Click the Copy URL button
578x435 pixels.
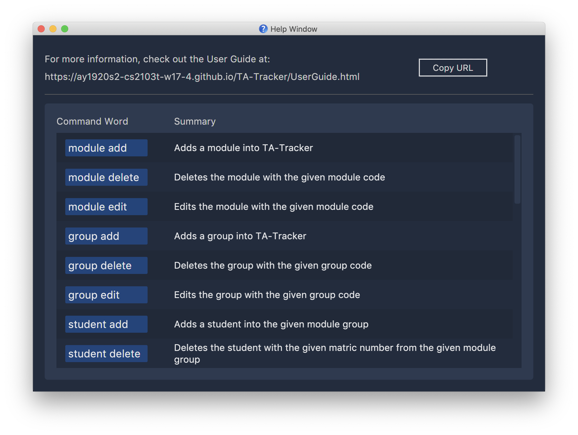coord(452,67)
